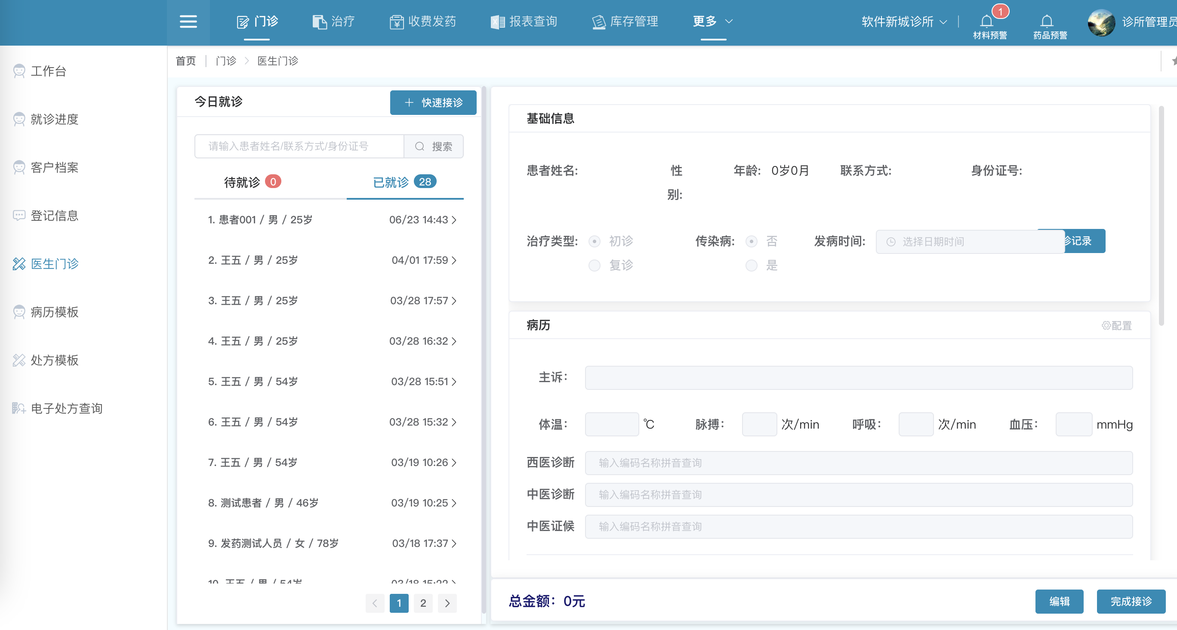
Task: Click the 主诉 input field
Action: coord(858,378)
